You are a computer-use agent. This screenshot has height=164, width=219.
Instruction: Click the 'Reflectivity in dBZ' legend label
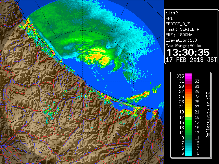pos(208,115)
